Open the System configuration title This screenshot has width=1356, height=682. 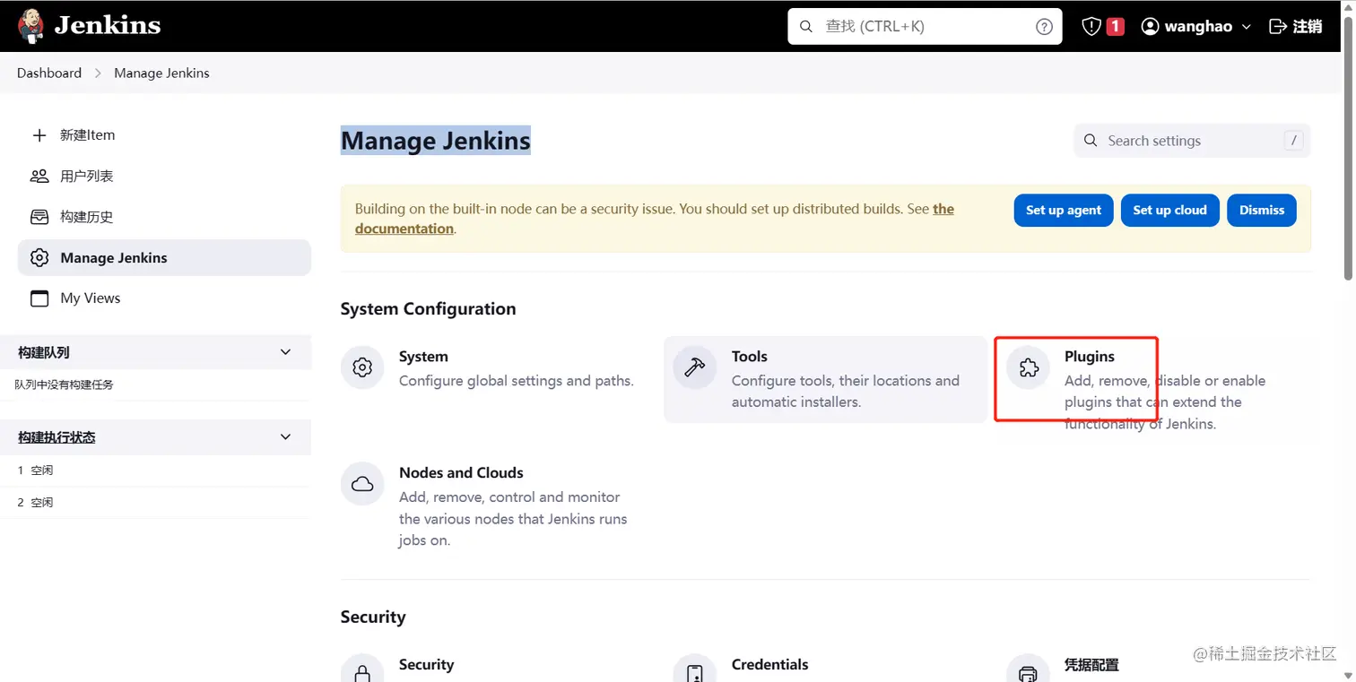[423, 357]
